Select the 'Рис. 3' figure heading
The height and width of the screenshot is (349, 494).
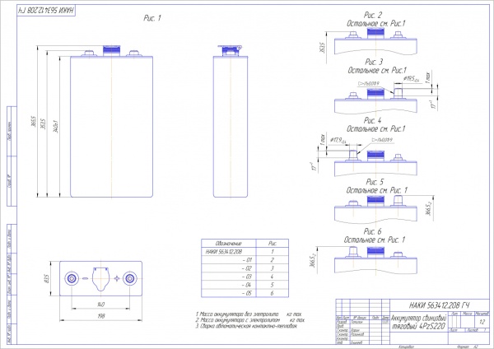tap(375, 62)
